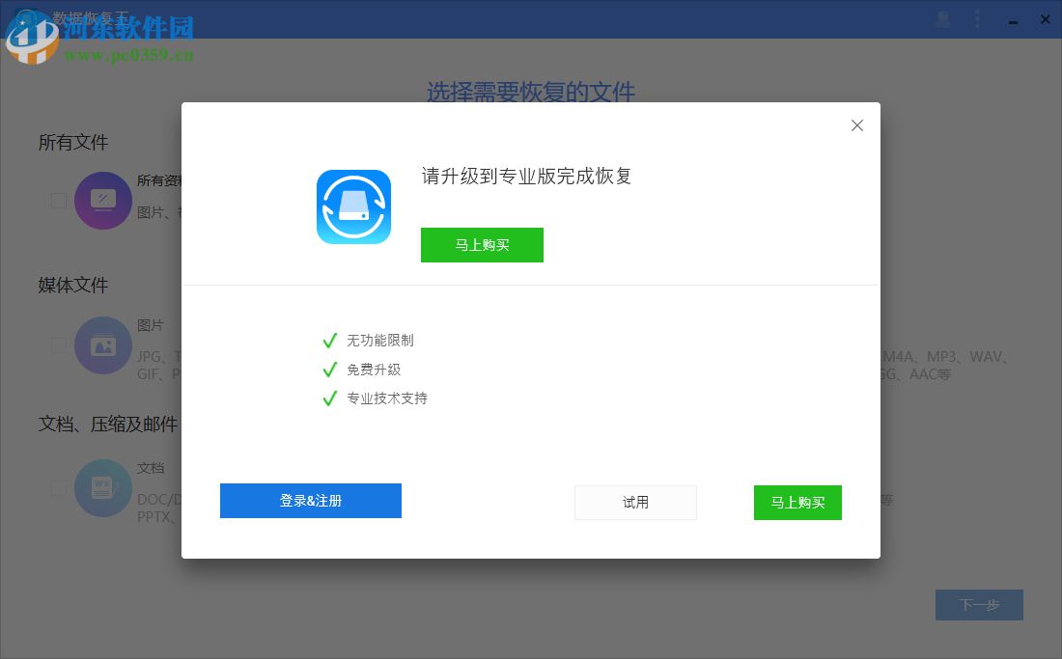Click the bottom green 马上购买 button
The width and height of the screenshot is (1062, 659).
pyautogui.click(x=797, y=503)
